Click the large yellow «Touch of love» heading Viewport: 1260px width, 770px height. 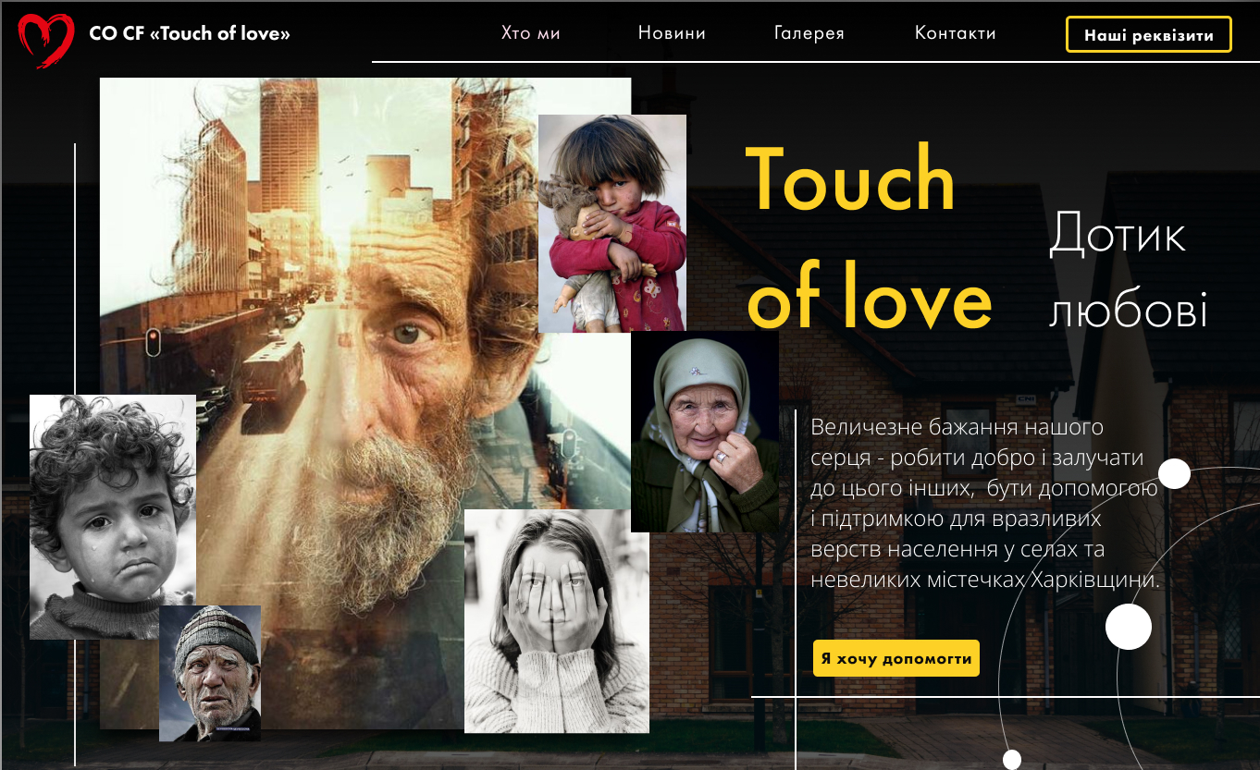click(x=868, y=238)
